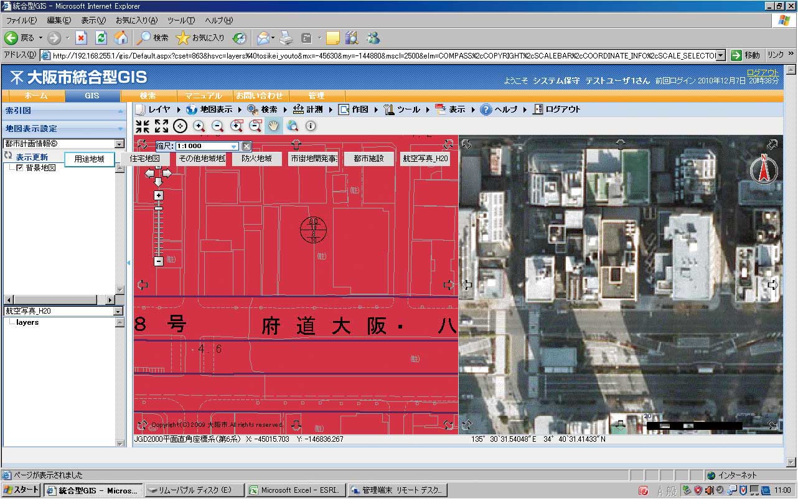This screenshot has width=798, height=499.
Task: Click the full extent arrows icon
Action: [161, 126]
